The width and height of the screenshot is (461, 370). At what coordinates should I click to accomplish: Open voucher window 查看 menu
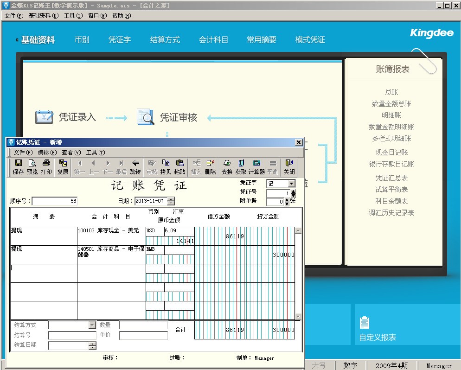point(71,152)
